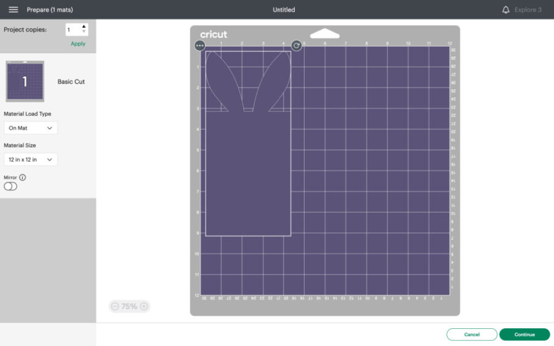Click the Cancel button
Image resolution: width=554 pixels, height=346 pixels.
click(472, 334)
